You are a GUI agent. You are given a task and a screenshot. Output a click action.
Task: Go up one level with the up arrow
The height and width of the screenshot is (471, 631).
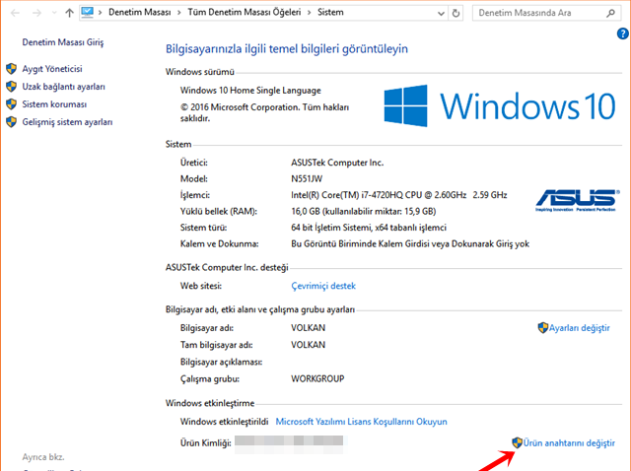(x=69, y=13)
